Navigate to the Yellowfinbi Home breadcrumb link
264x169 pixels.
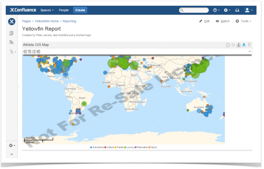(x=47, y=21)
